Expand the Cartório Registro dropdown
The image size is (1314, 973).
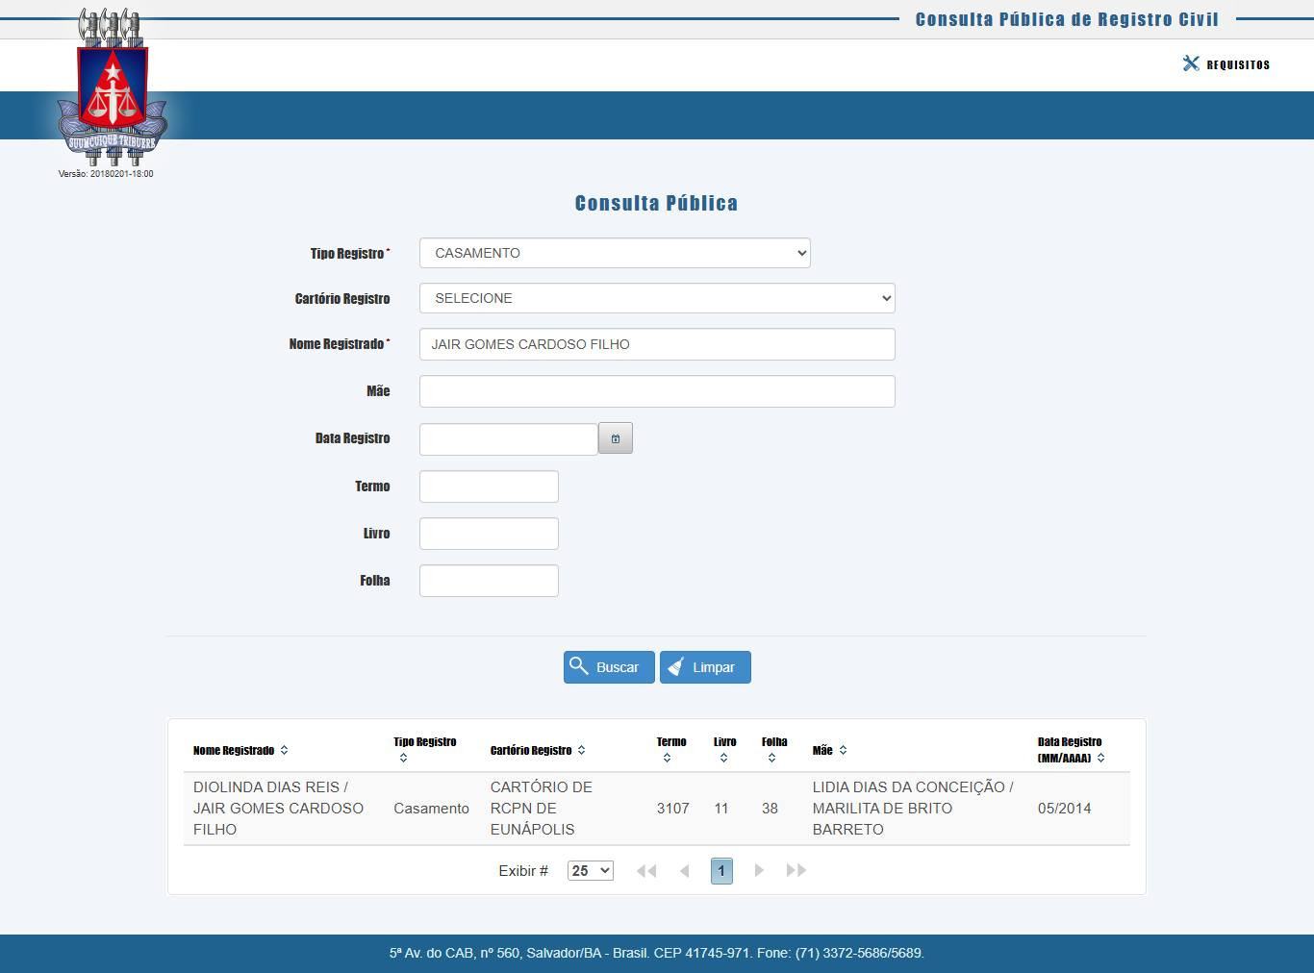coord(657,298)
